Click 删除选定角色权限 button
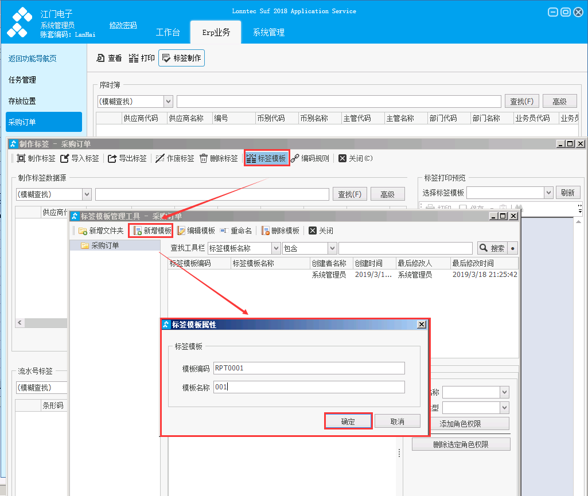 [x=461, y=444]
